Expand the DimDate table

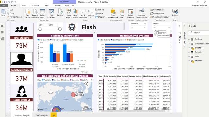[x=189, y=39]
